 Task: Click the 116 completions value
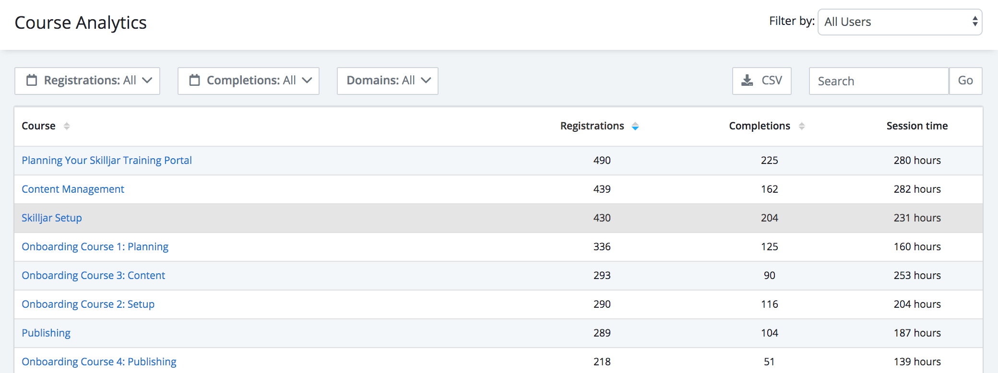click(770, 304)
